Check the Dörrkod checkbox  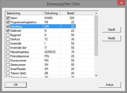8,39
